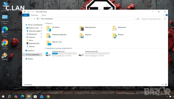174x99 pixels.
Task: Click the search magnifier icon in Explorer
Action: 165,19
